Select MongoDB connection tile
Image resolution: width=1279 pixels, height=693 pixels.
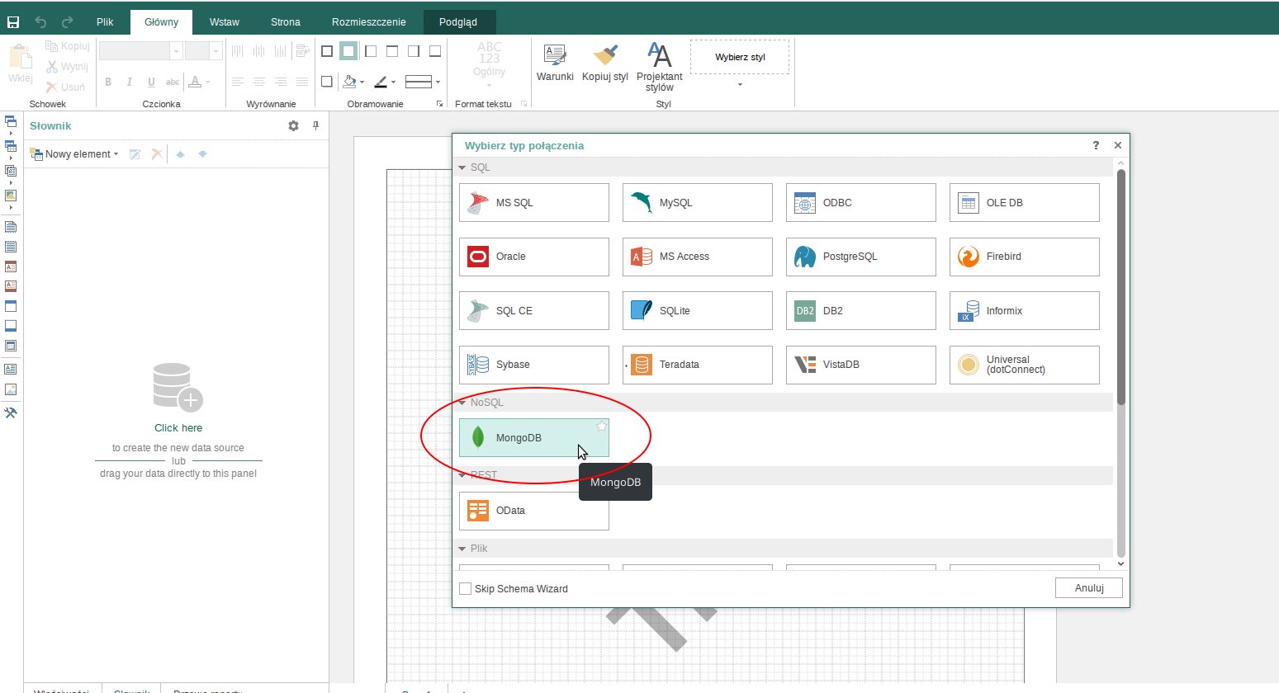[x=534, y=437]
